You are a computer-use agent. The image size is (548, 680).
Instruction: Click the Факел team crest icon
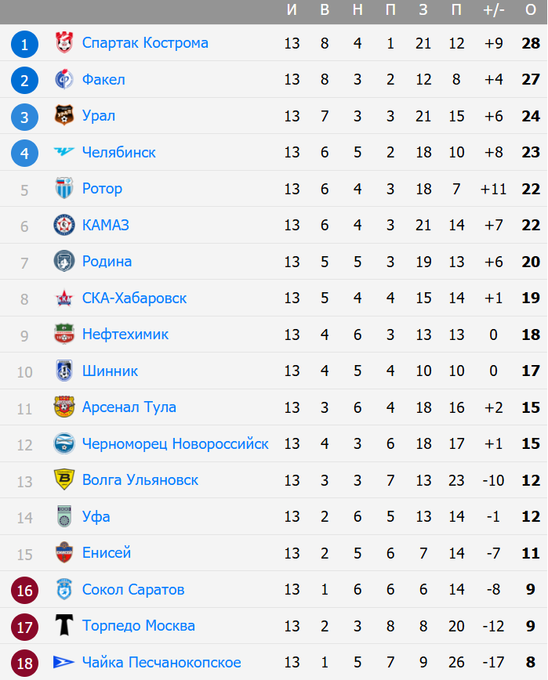64,79
